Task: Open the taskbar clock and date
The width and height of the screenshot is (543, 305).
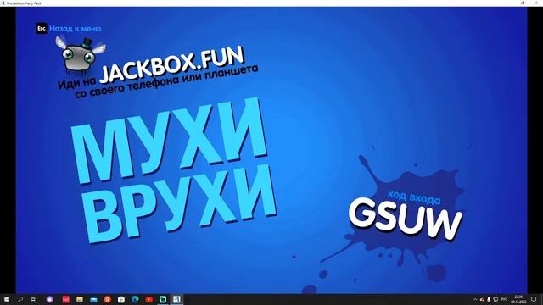Action: pyautogui.click(x=518, y=299)
